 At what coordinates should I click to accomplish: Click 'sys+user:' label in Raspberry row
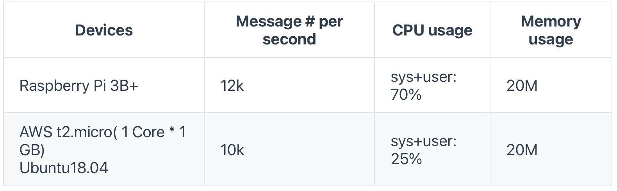(423, 77)
